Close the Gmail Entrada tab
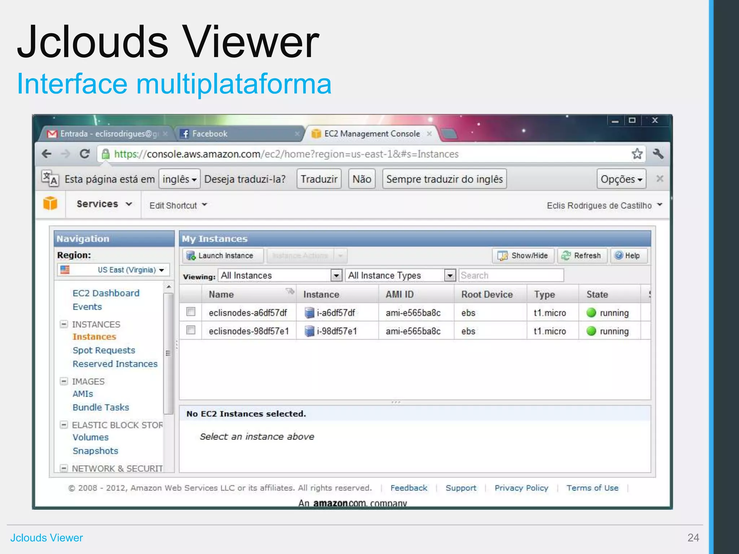Screen dimensions: 739x554 tap(165, 134)
